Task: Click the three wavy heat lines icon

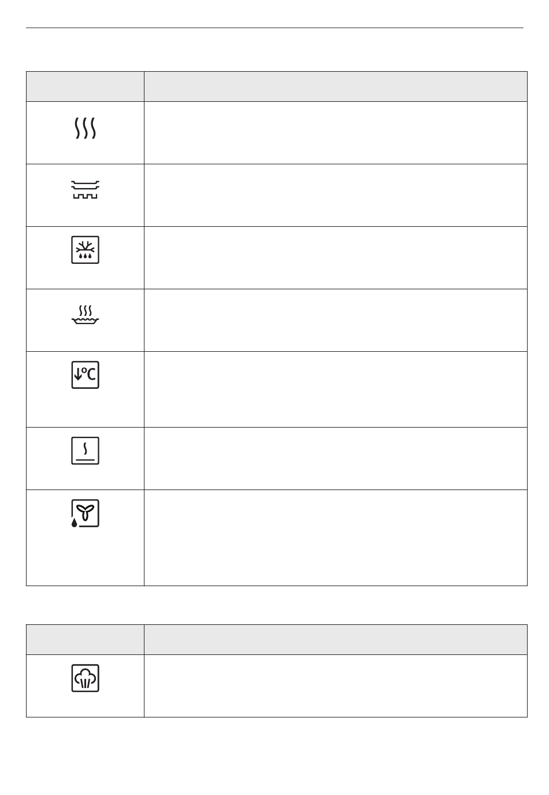Action: (85, 128)
